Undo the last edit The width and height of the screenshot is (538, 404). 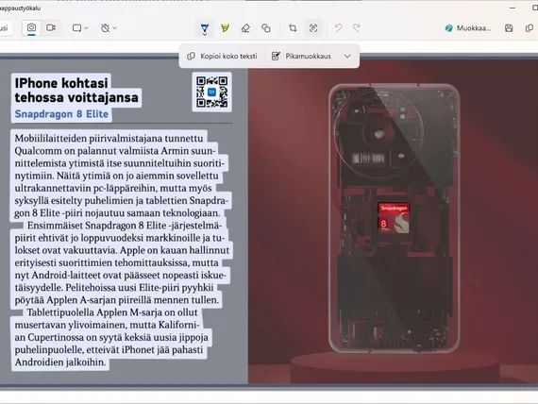(x=338, y=28)
